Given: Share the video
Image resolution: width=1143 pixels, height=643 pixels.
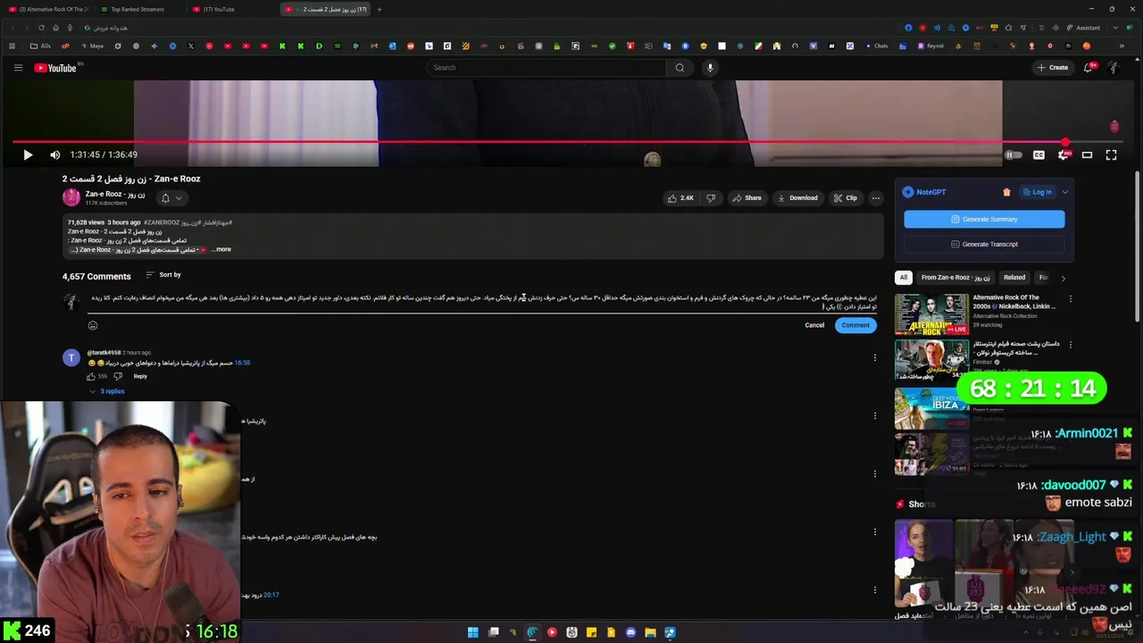Looking at the screenshot, I should (746, 198).
